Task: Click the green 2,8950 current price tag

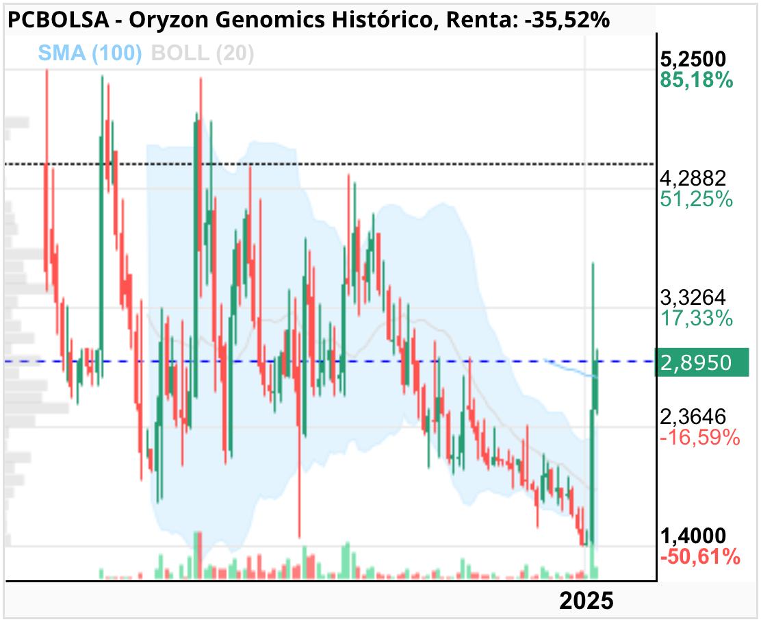Action: click(x=701, y=362)
